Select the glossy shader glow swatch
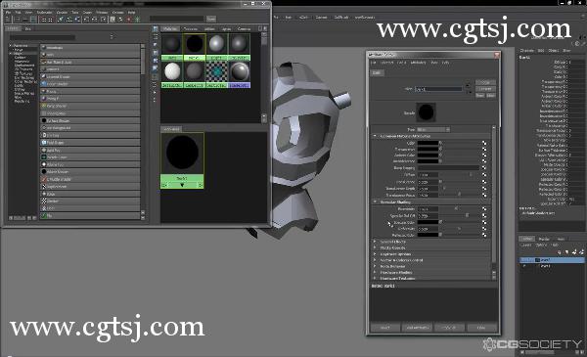The image size is (587, 357). pyautogui.click(x=240, y=71)
